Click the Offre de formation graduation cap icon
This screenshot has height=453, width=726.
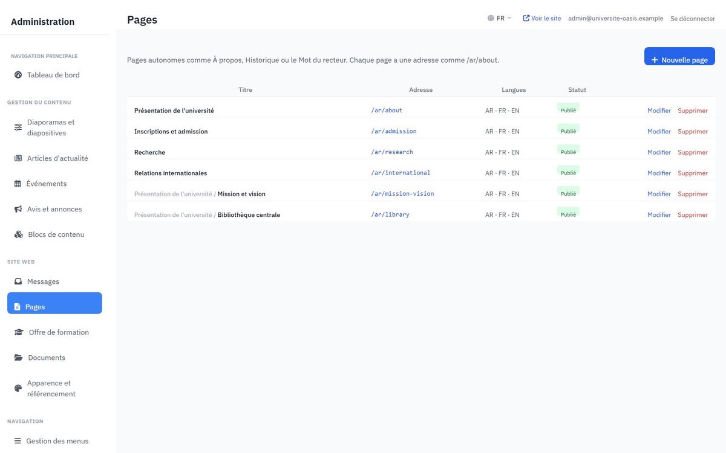click(19, 332)
